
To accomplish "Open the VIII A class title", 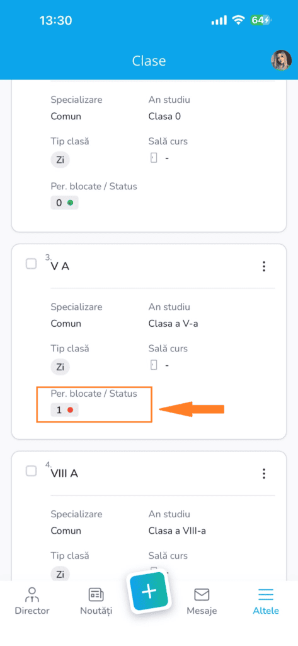I will tap(64, 473).
